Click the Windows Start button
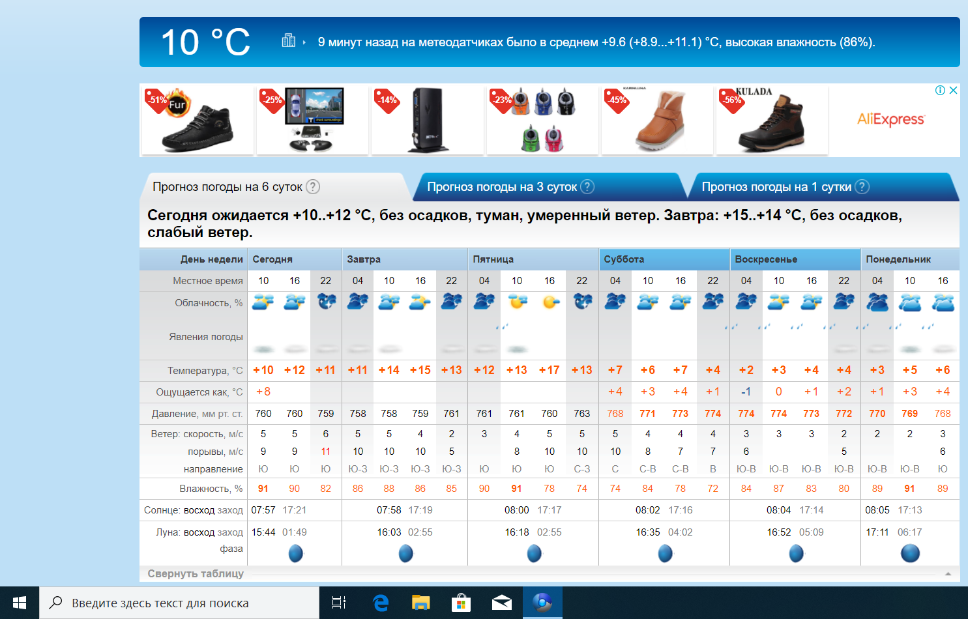Image resolution: width=968 pixels, height=619 pixels. (20, 603)
